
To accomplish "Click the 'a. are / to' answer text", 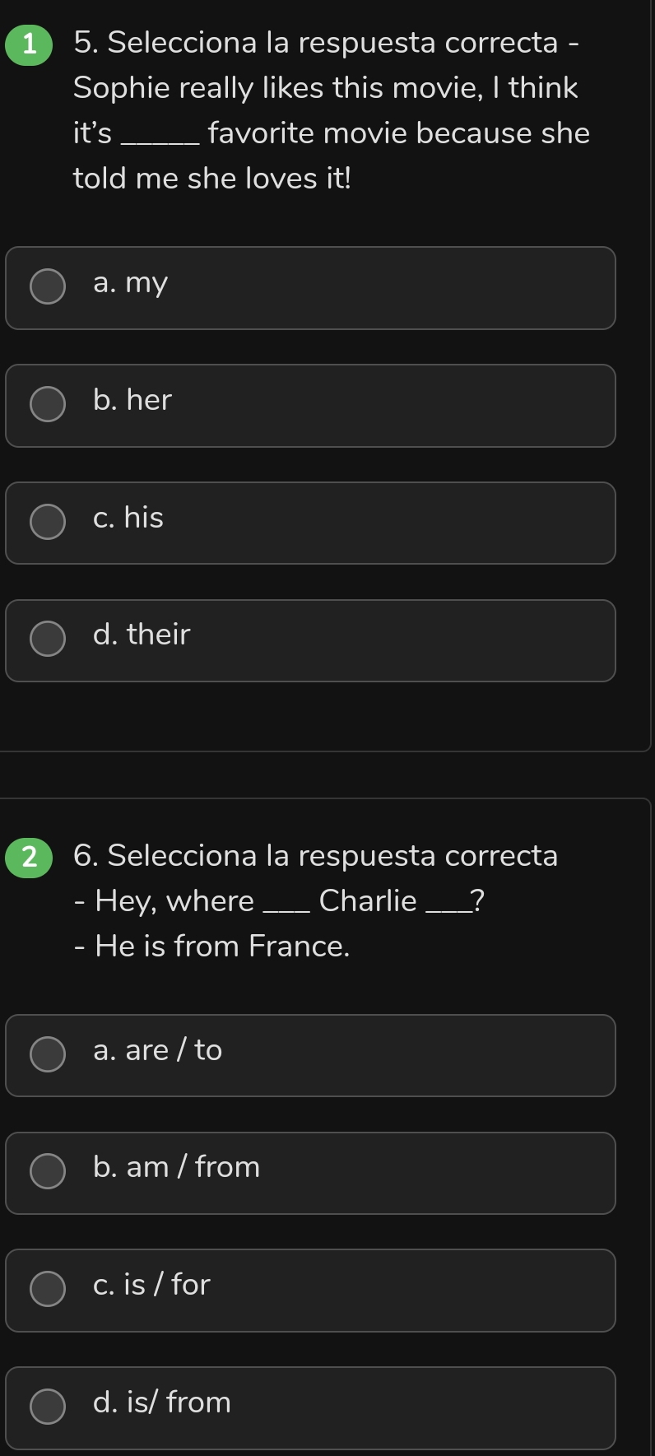I will click(158, 1050).
